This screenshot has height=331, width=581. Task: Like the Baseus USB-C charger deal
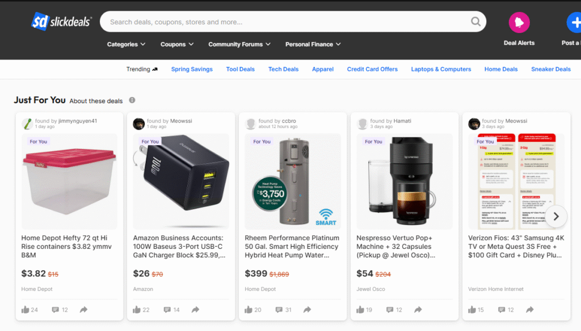point(137,309)
